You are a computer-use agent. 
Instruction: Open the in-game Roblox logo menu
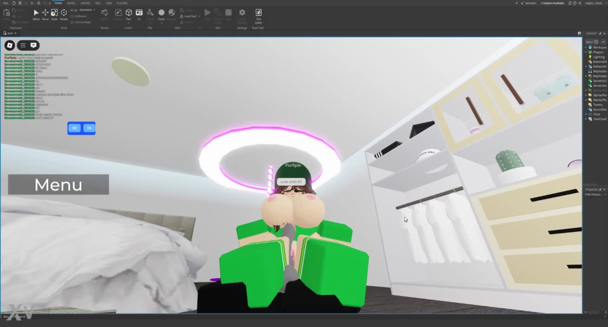click(x=10, y=45)
